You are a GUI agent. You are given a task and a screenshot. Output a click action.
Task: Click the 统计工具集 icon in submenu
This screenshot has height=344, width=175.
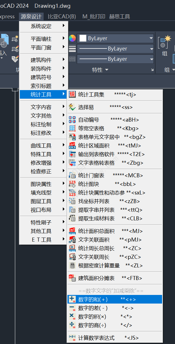click(72, 94)
